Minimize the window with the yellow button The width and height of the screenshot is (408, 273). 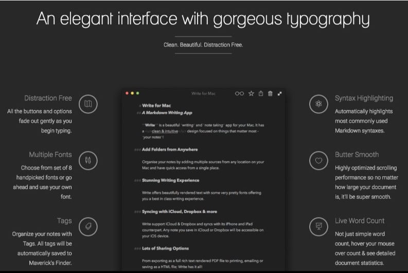(x=132, y=93)
